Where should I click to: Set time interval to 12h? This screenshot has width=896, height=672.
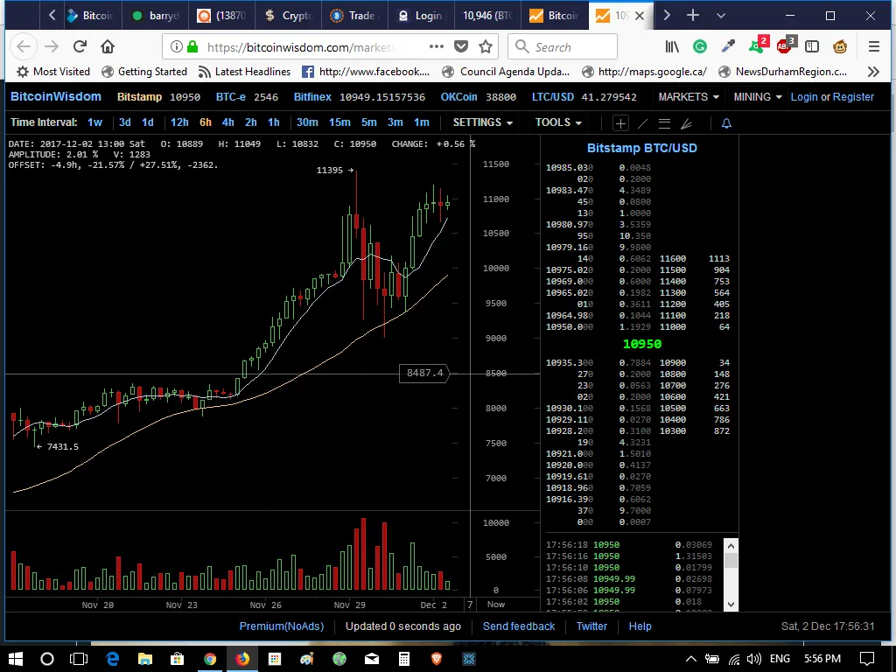pos(179,122)
